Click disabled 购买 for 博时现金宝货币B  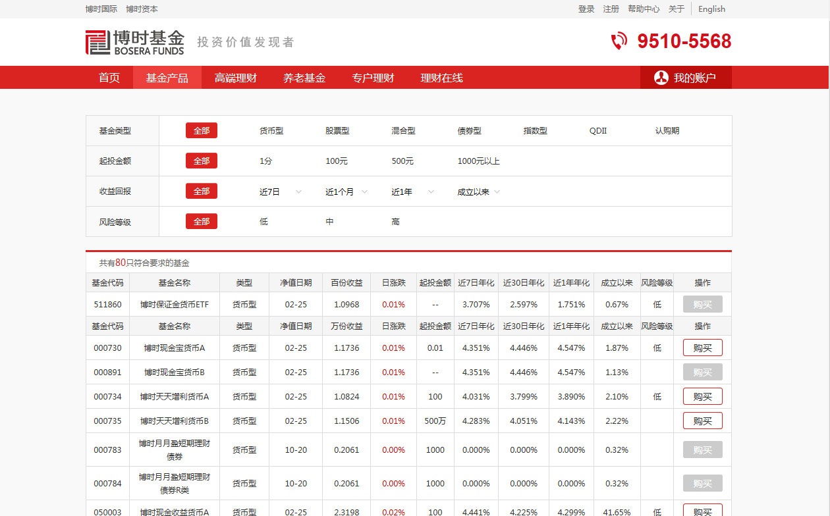click(x=703, y=372)
